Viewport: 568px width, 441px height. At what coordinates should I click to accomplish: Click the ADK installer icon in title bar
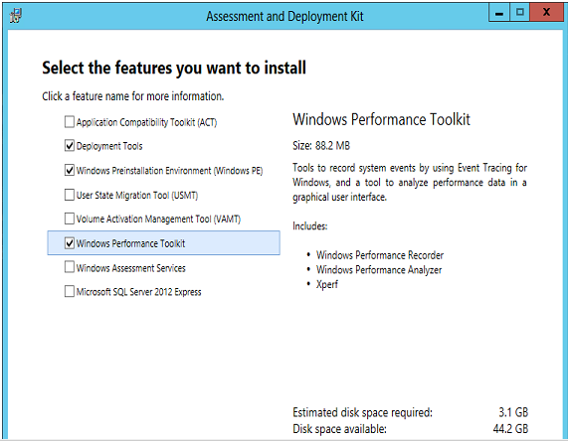coord(16,16)
